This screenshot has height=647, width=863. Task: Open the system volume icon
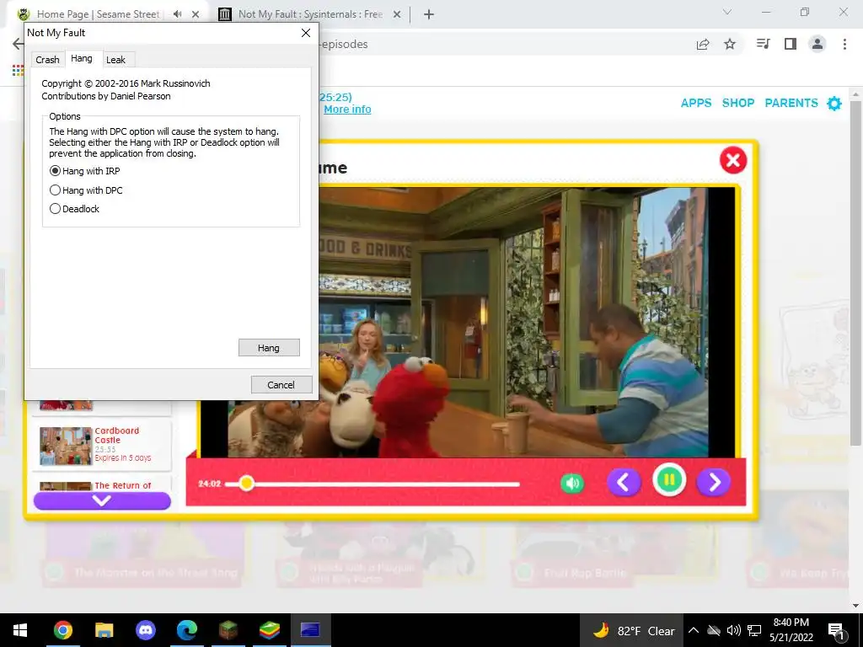tap(734, 630)
